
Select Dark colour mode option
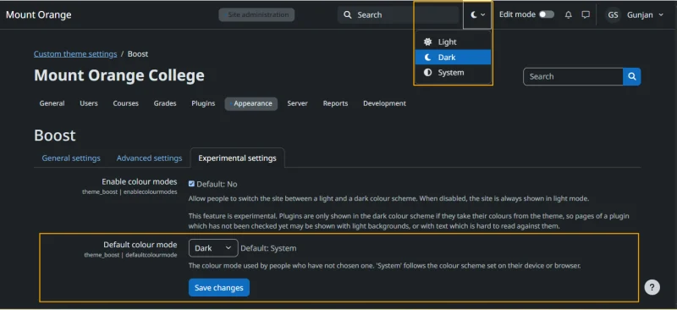coord(453,57)
